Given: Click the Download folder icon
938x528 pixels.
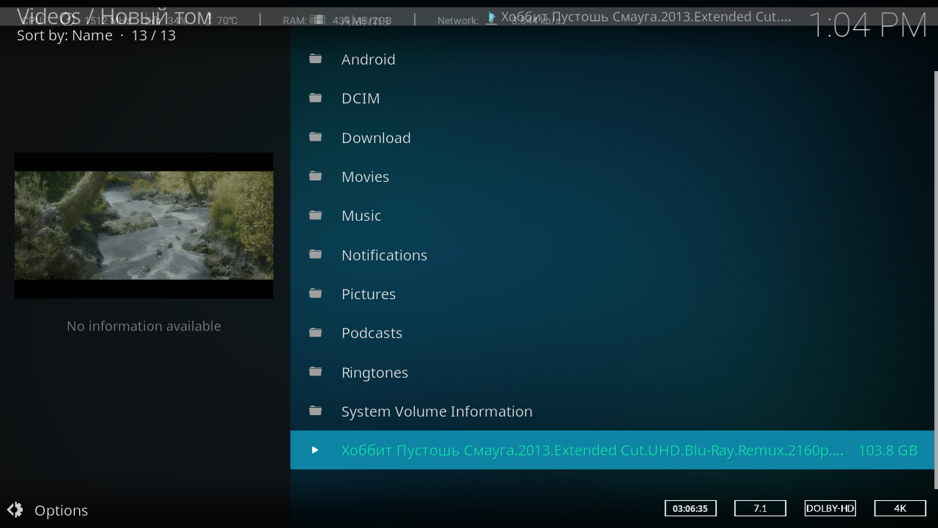Looking at the screenshot, I should click(x=316, y=137).
